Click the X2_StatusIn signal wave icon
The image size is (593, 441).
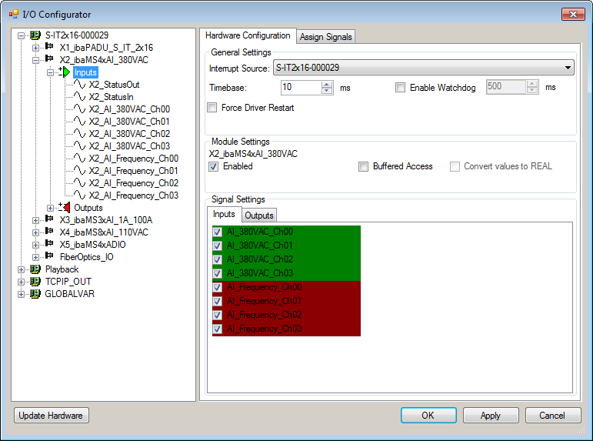(79, 96)
